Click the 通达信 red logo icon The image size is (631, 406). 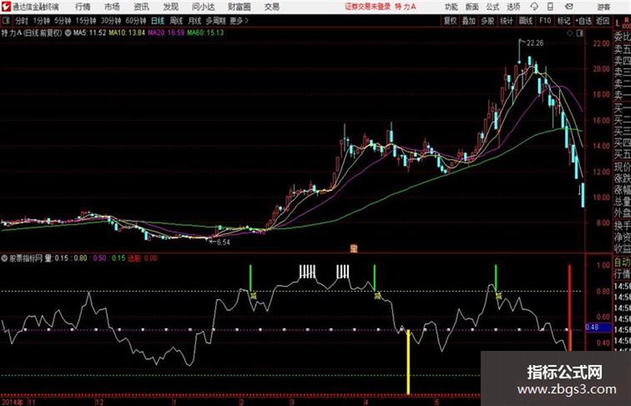click(6, 7)
